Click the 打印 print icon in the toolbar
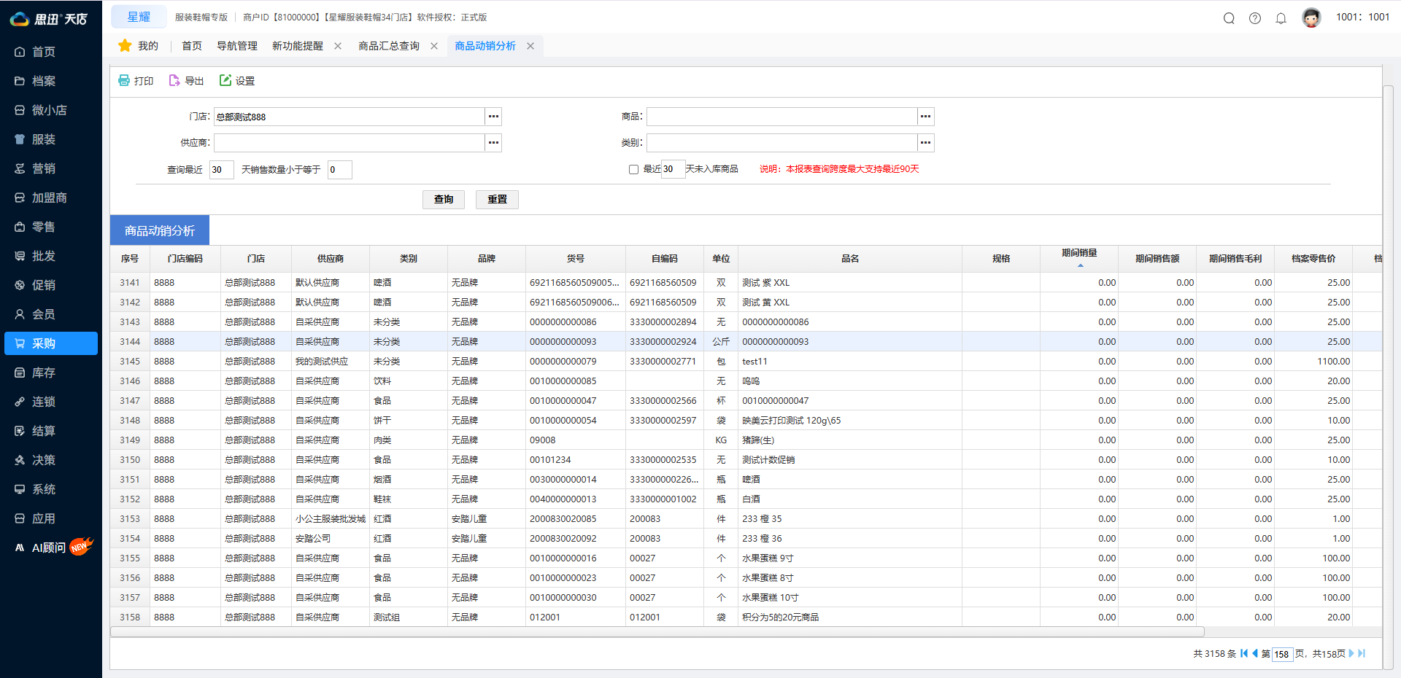Viewport: 1401px width, 678px height. 123,80
